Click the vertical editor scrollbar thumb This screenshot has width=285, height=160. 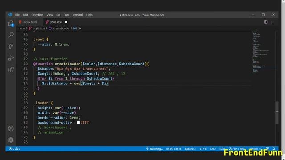click(x=277, y=113)
